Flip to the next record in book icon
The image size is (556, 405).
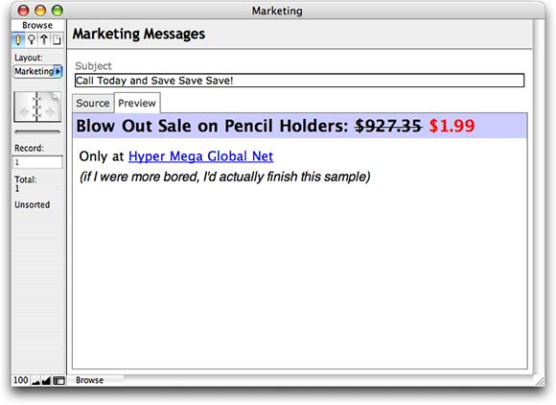49,112
